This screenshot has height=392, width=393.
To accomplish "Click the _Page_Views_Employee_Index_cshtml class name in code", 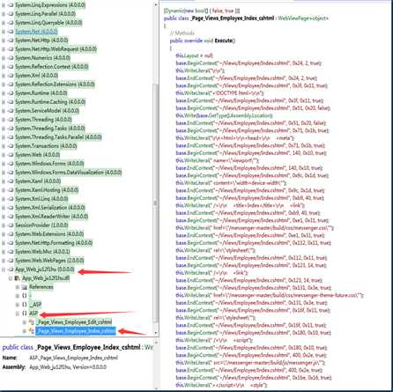I will coord(232,18).
